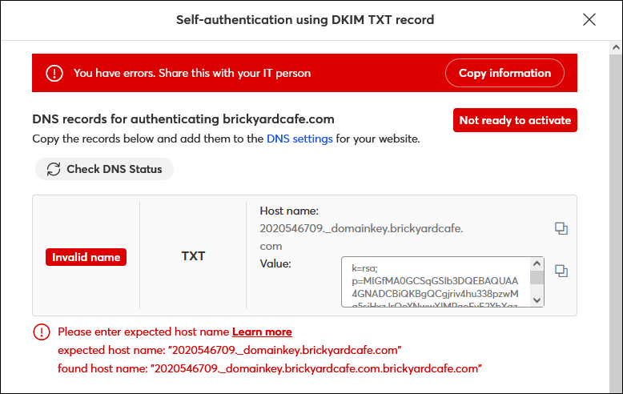Click the Copy information button

pos(504,73)
